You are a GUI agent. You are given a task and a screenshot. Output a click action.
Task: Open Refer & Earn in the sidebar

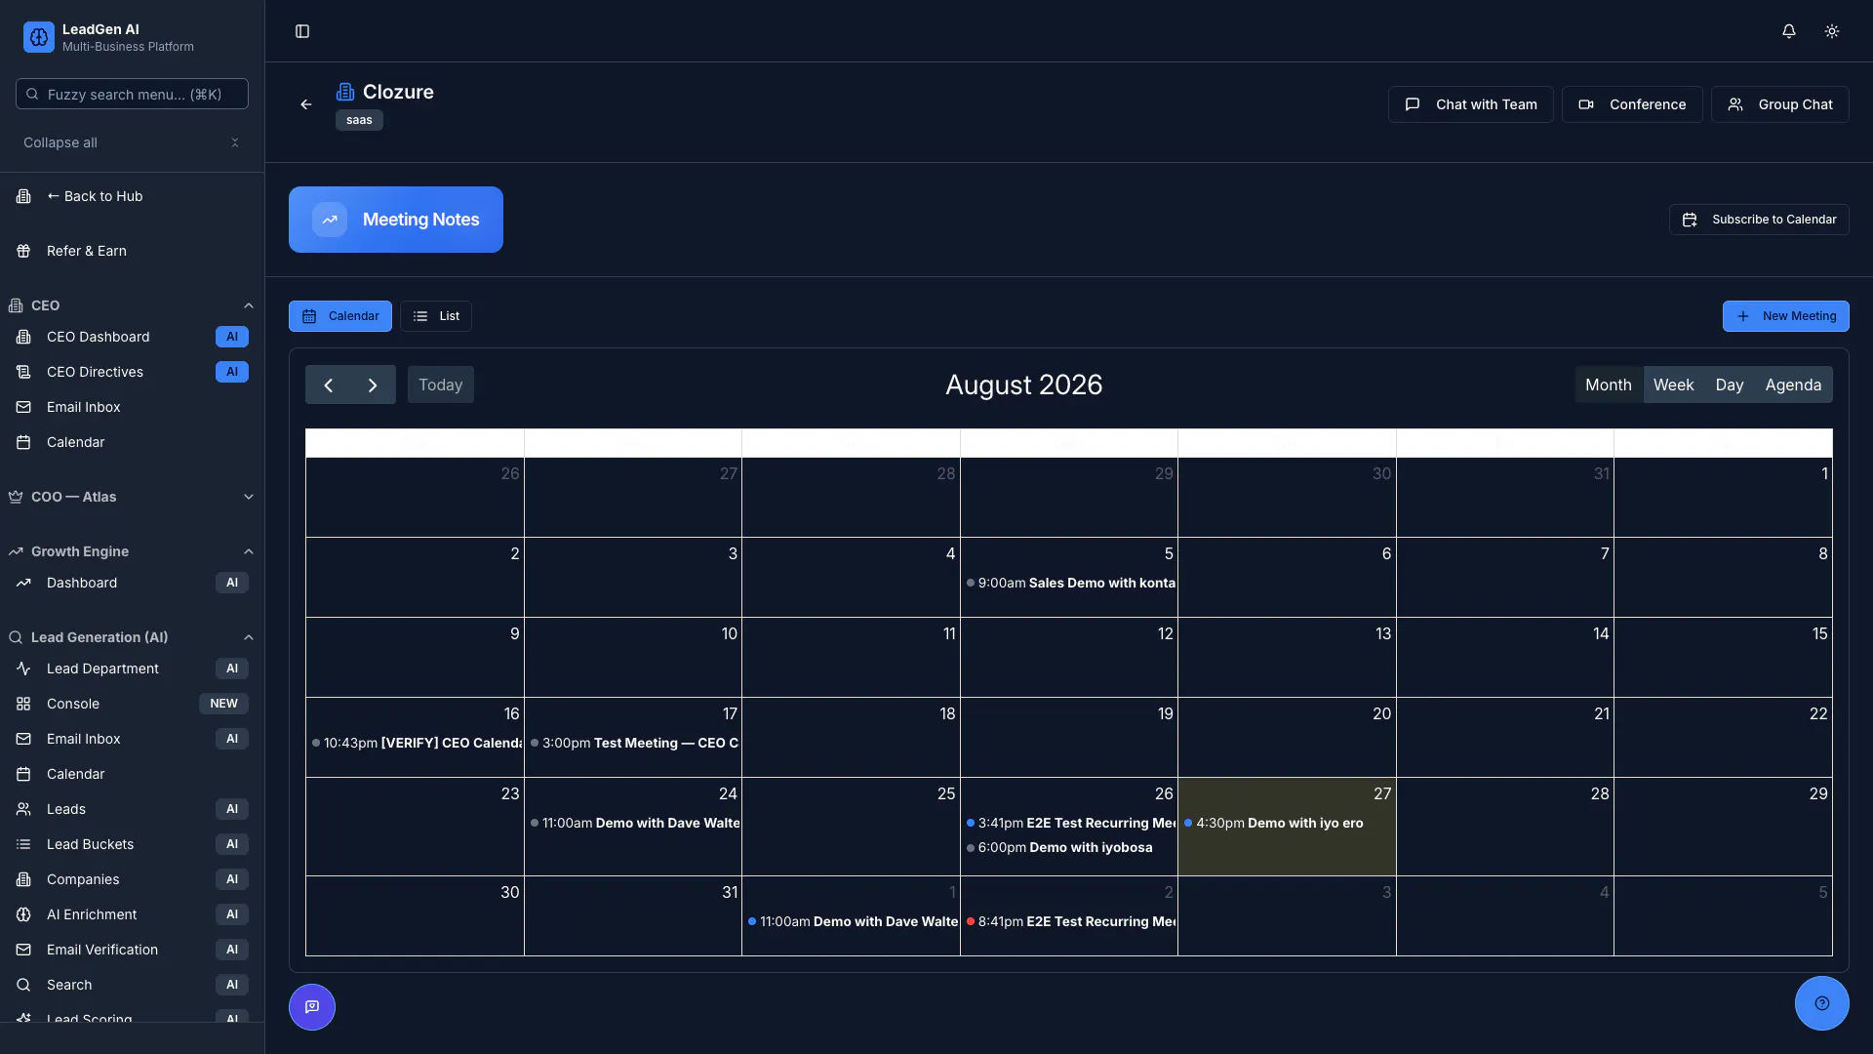(x=132, y=251)
